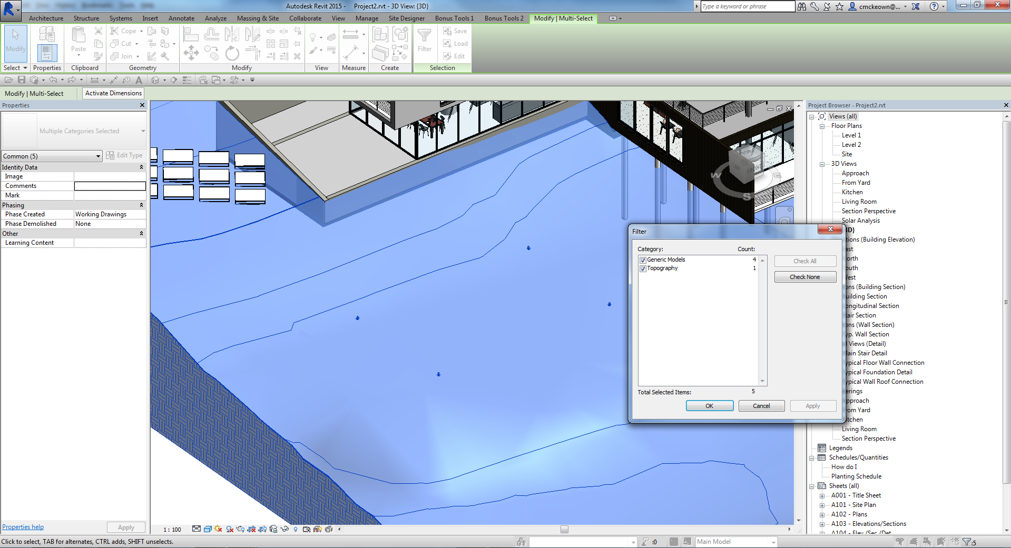Screen dimensions: 1011x548
Task: Collapse the Phasing properties section
Action: [141, 205]
